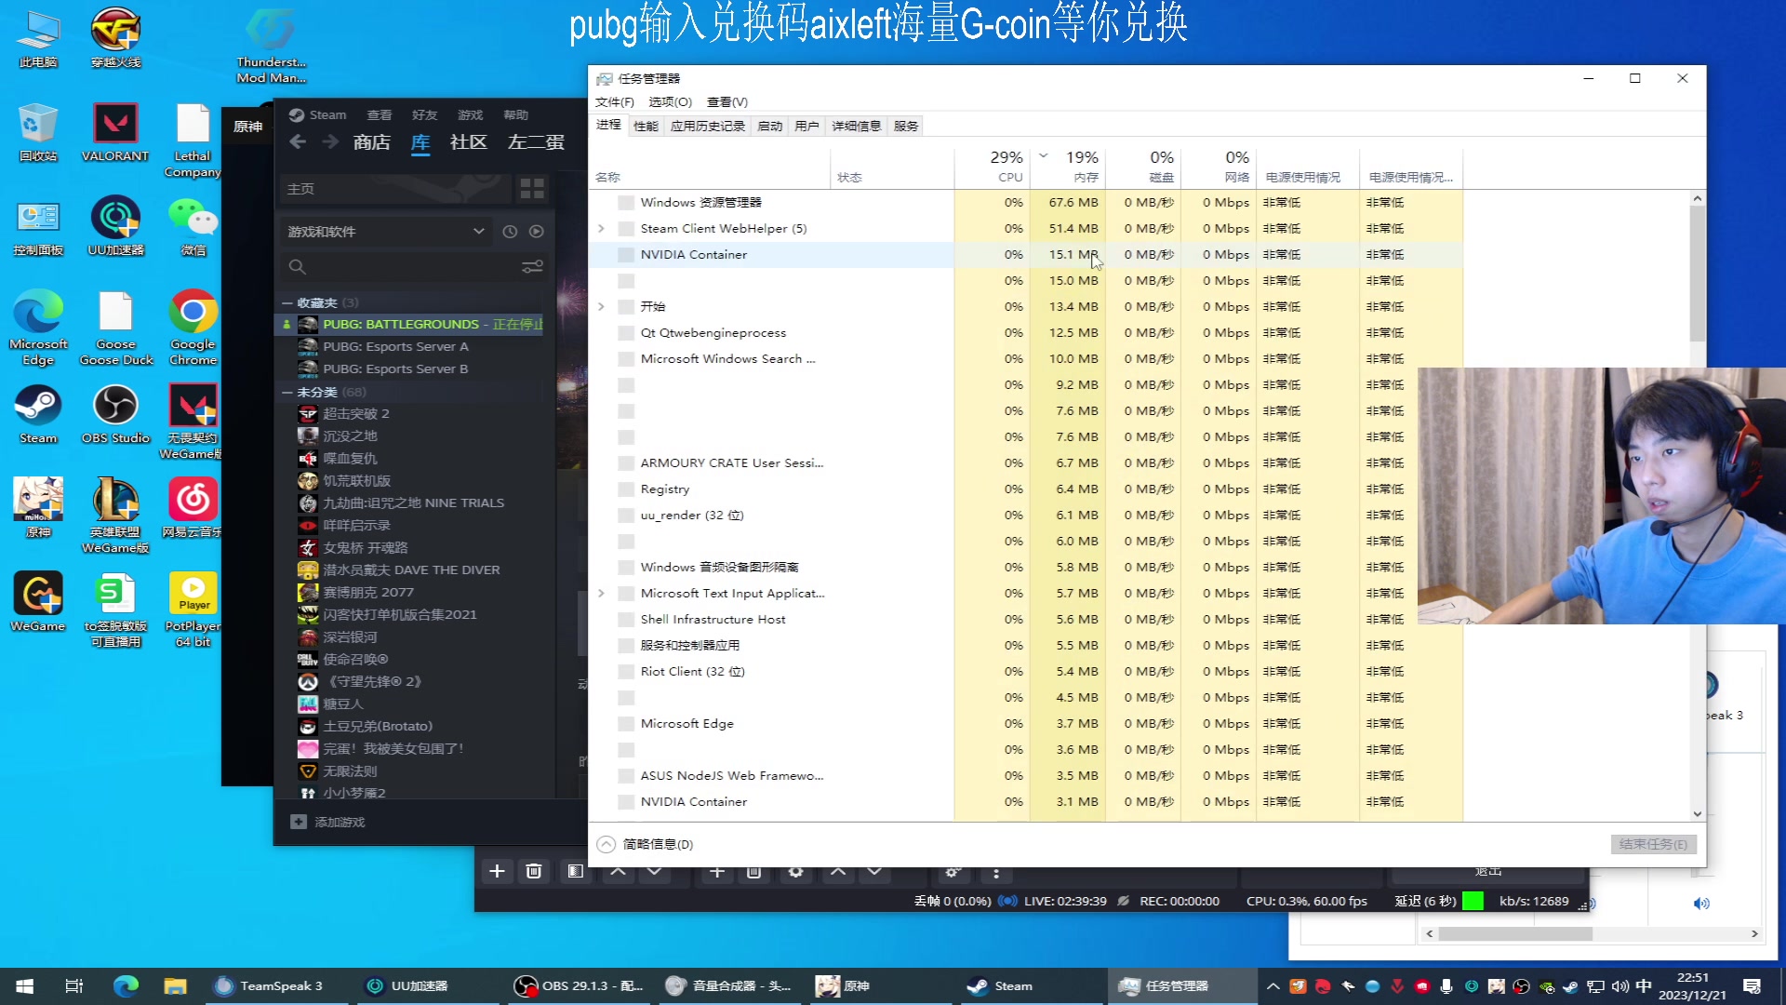Toggle the Chinese IME indicator in system tray
This screenshot has height=1005, width=1786.
1644,986
